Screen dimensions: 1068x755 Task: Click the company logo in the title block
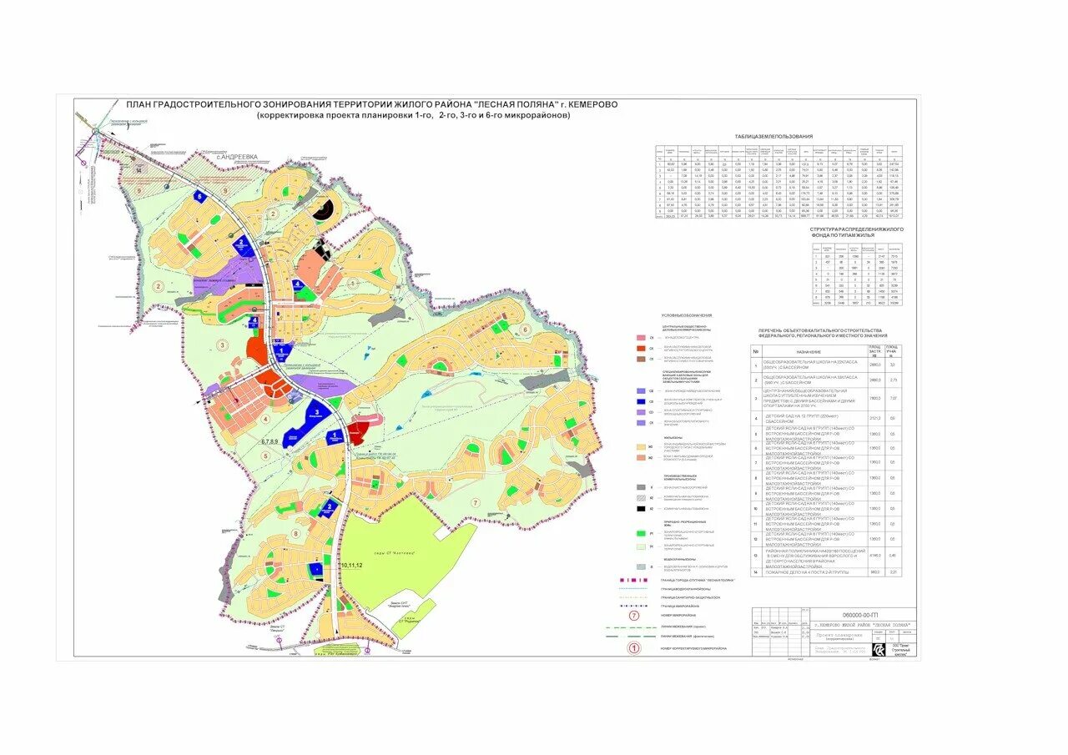tap(880, 650)
